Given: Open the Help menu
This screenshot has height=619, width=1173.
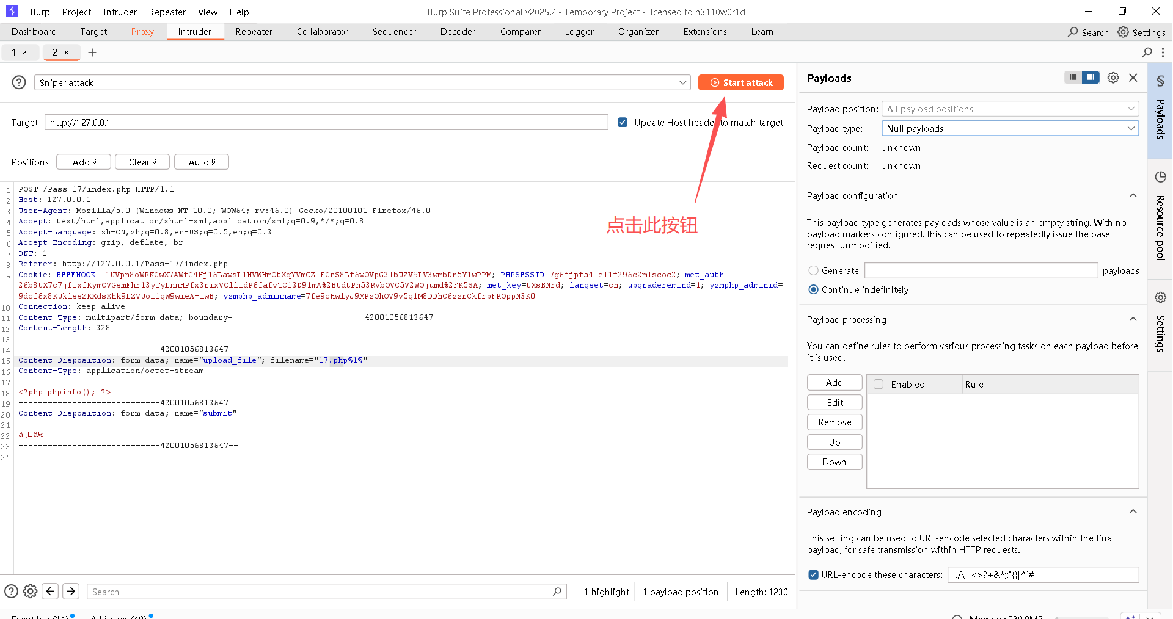Looking at the screenshot, I should pyautogui.click(x=239, y=12).
